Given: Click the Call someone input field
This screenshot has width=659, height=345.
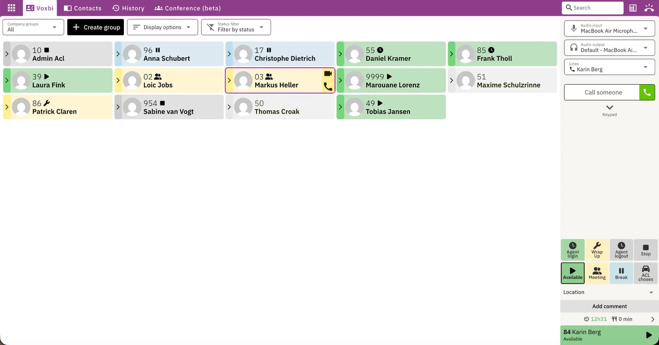Looking at the screenshot, I should (x=602, y=92).
